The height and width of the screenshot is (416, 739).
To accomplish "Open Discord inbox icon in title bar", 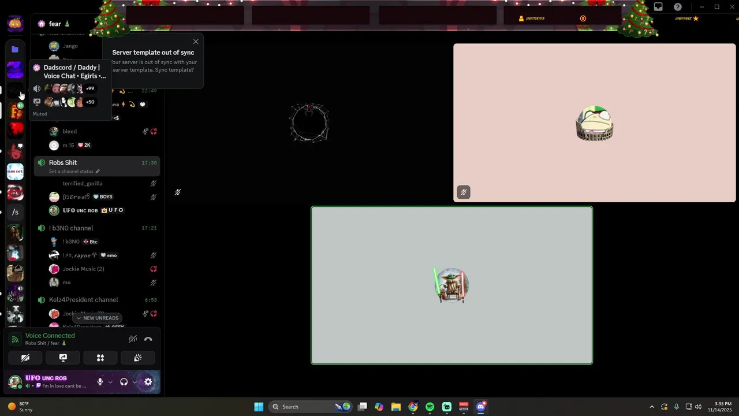I will point(658,7).
